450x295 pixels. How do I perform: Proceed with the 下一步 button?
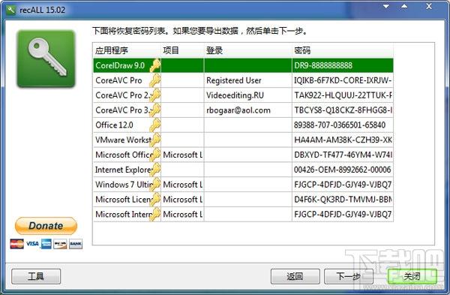349,276
